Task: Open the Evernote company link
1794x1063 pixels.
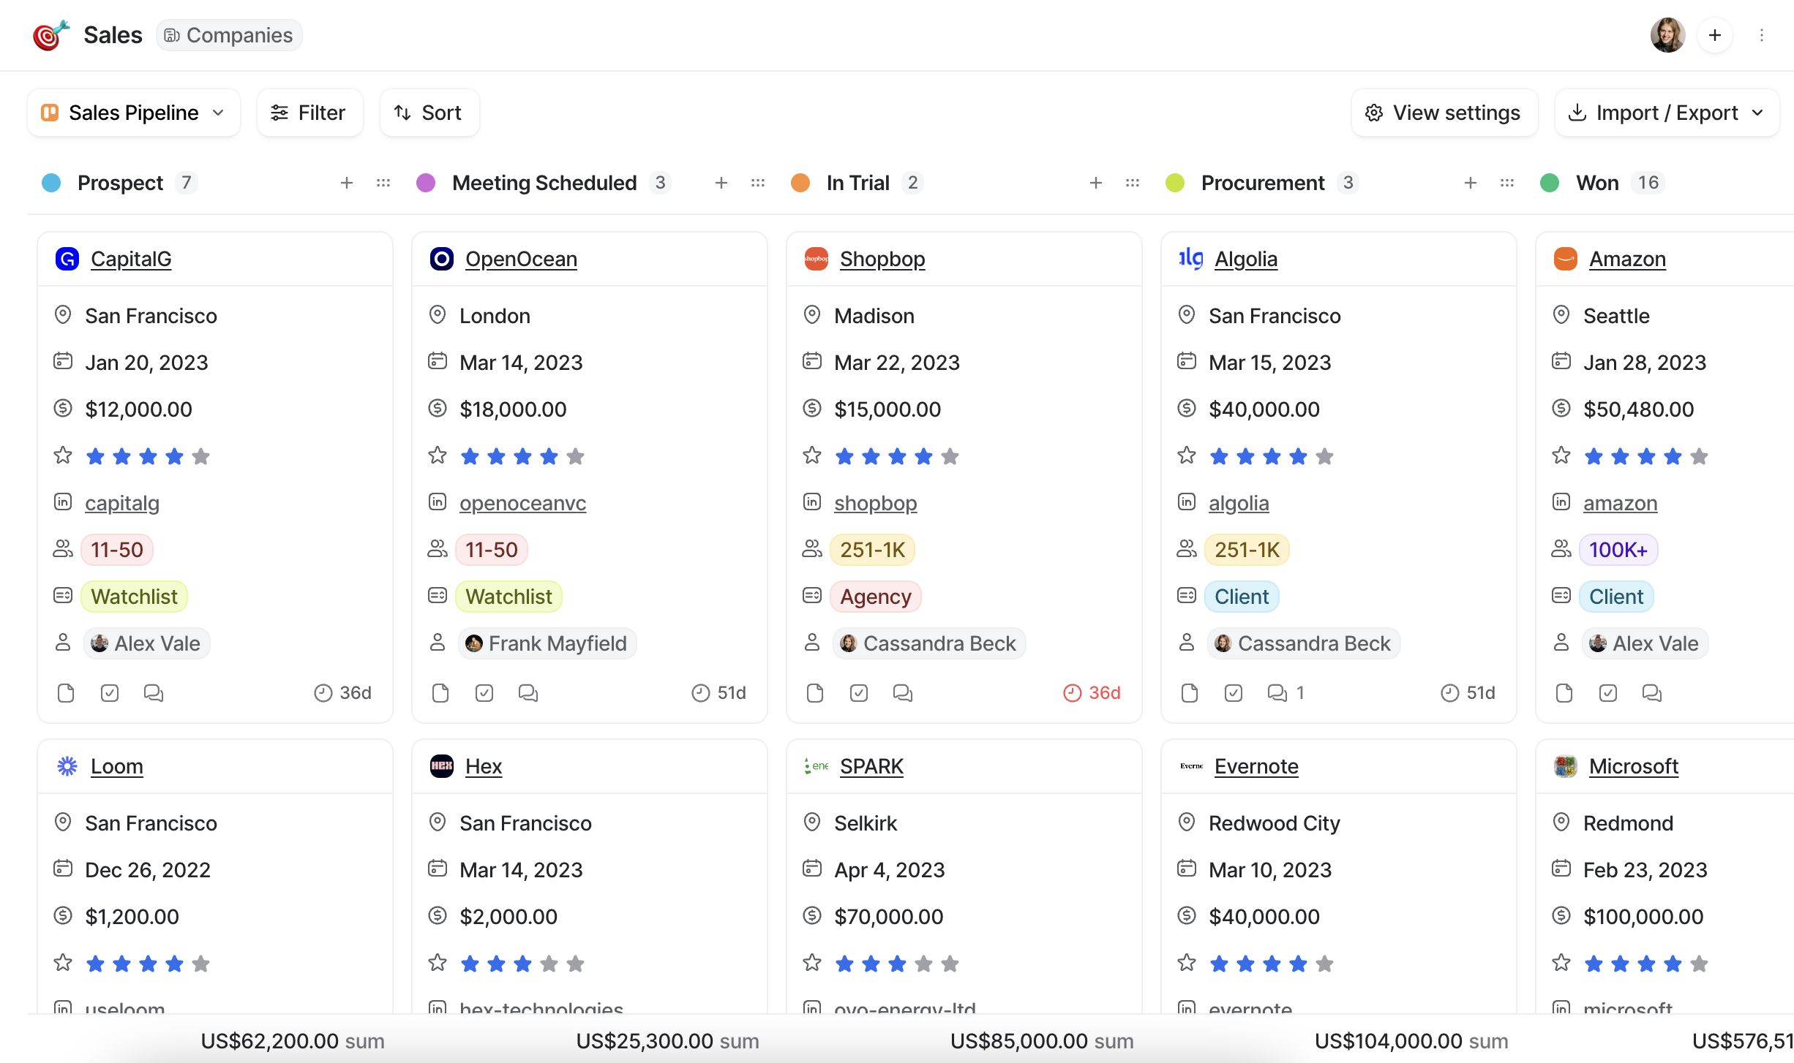Action: tap(1256, 766)
